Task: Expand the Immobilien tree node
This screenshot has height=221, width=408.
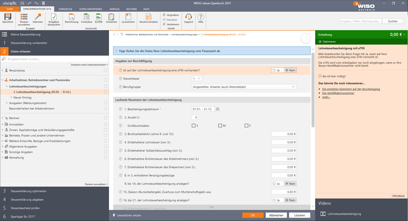Action: (3, 124)
